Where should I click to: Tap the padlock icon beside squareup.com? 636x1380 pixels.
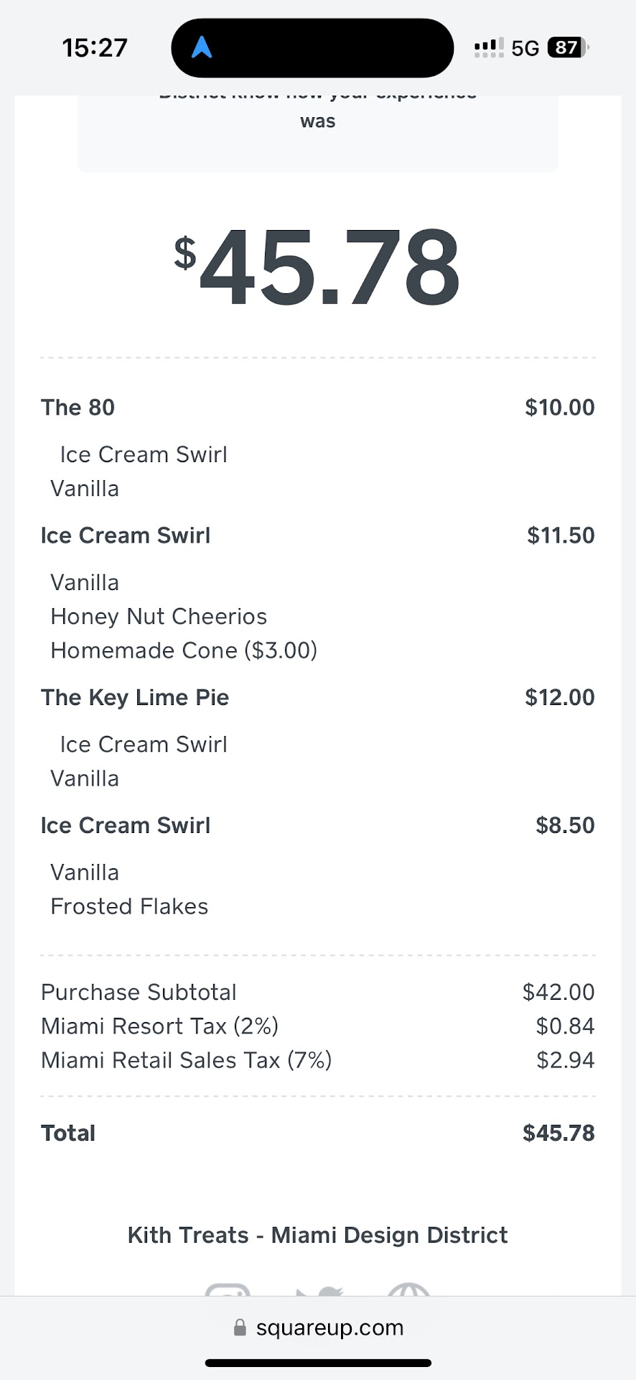pyautogui.click(x=240, y=1328)
